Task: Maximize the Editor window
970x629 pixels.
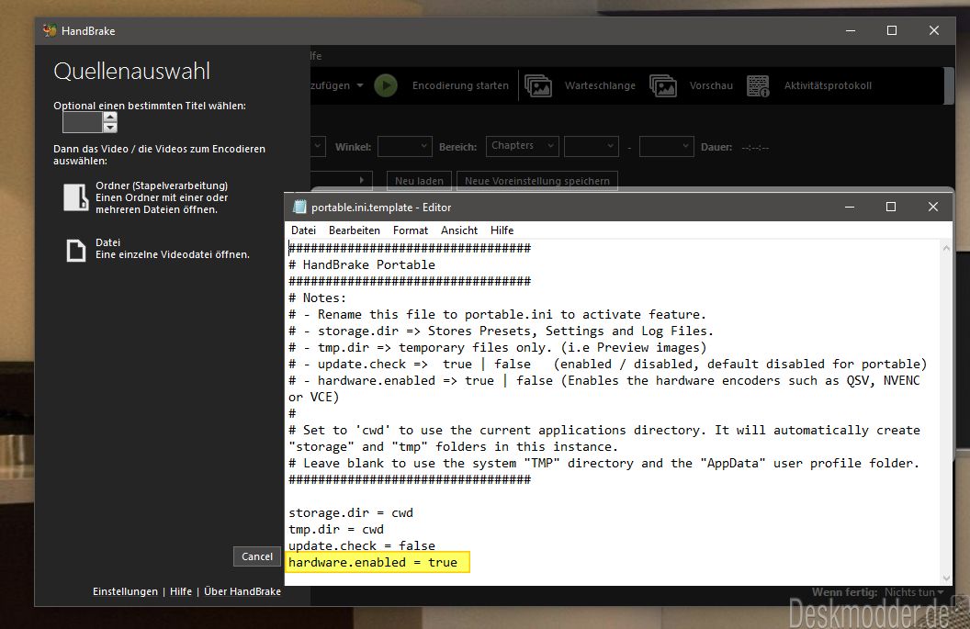Action: [891, 207]
